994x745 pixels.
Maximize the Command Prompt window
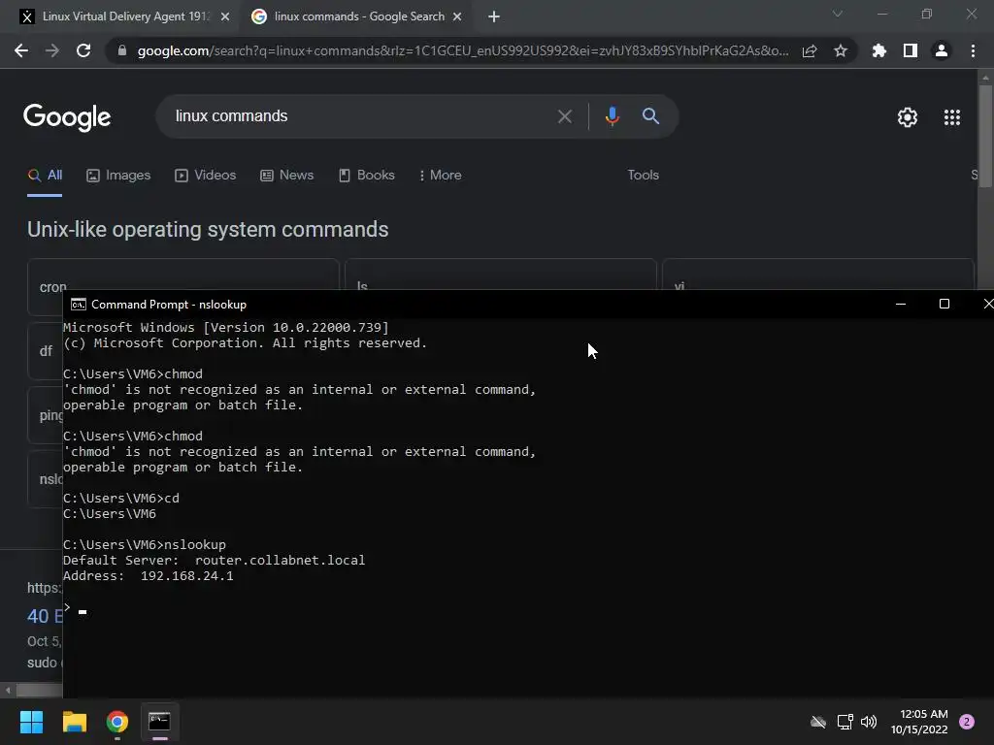tap(944, 304)
